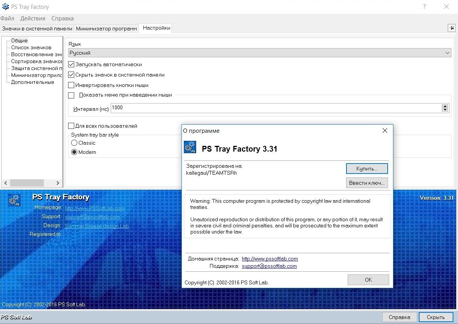Select Дополнительные in the settings tree
Image resolution: width=458 pixels, height=324 pixels.
tap(32, 82)
